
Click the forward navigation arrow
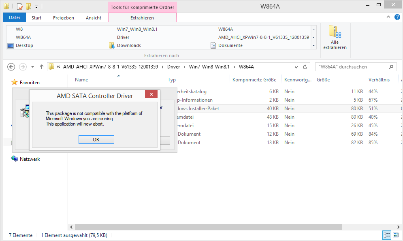[x=23, y=67]
